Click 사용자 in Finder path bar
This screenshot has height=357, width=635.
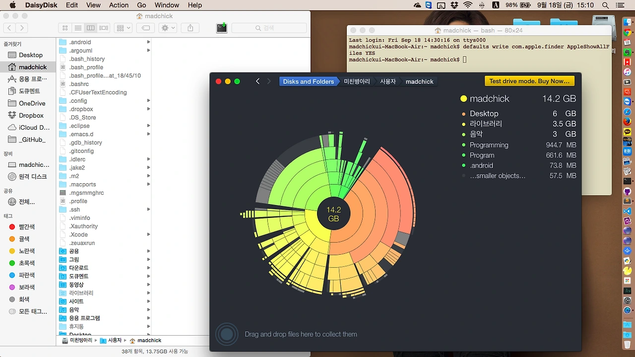tap(111, 341)
